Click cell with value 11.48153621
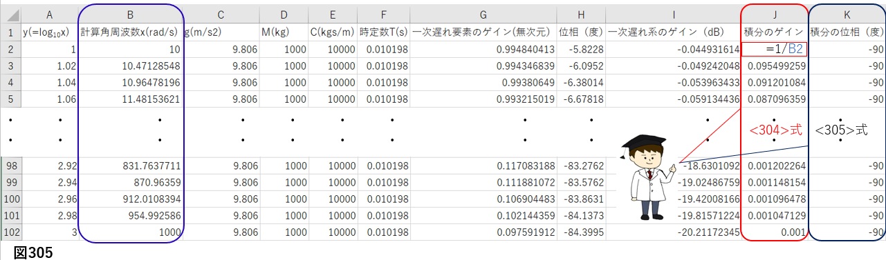The width and height of the screenshot is (886, 260). click(x=131, y=99)
